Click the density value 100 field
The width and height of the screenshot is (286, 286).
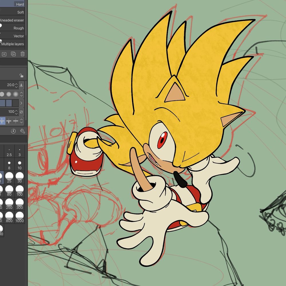(11, 112)
